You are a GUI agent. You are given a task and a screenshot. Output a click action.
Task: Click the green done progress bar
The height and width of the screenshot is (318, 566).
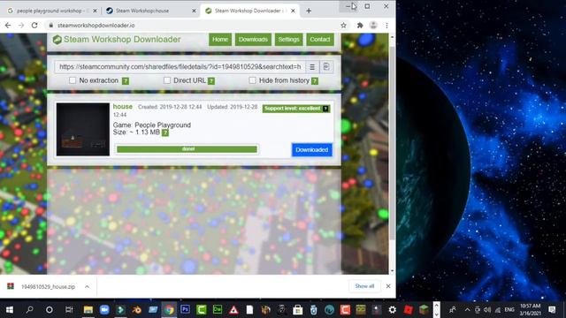[187, 149]
